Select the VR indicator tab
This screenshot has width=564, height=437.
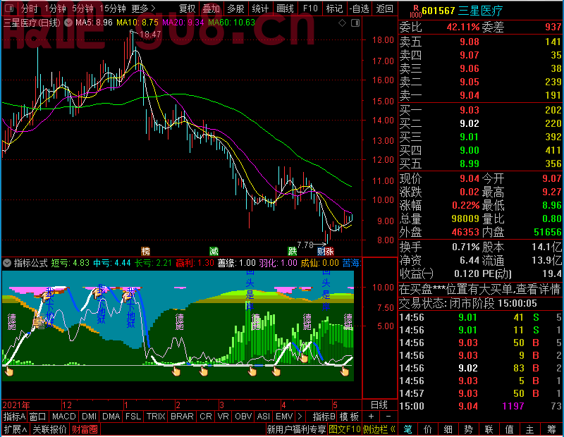[x=223, y=417]
